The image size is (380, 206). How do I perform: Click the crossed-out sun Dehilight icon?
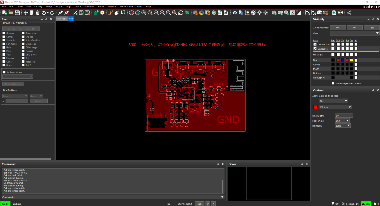tap(266, 13)
